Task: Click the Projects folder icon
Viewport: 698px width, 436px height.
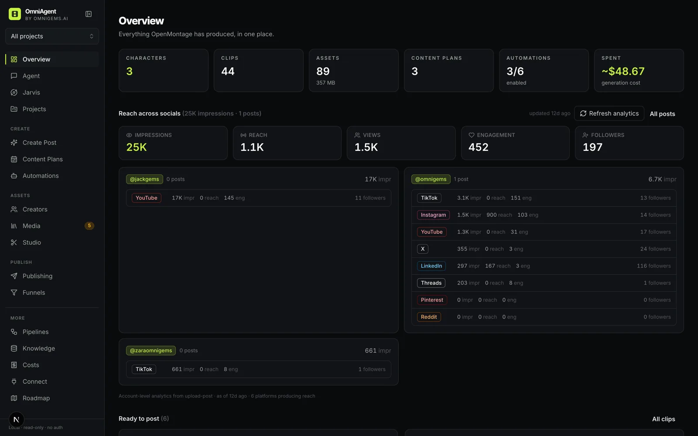Action: pyautogui.click(x=14, y=109)
